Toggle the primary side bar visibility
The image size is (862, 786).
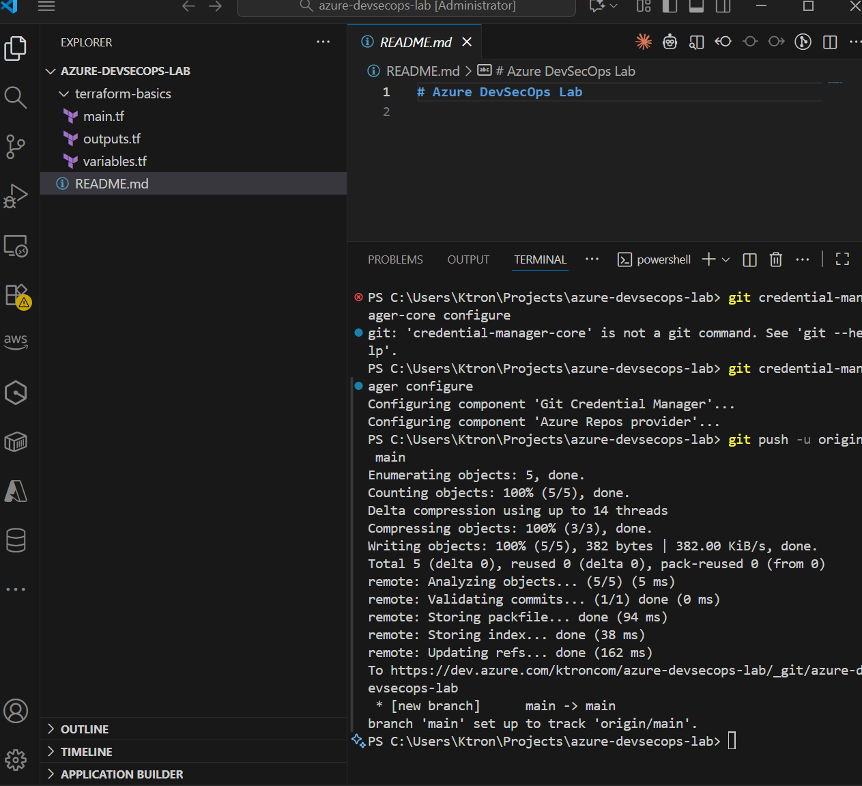coord(670,6)
